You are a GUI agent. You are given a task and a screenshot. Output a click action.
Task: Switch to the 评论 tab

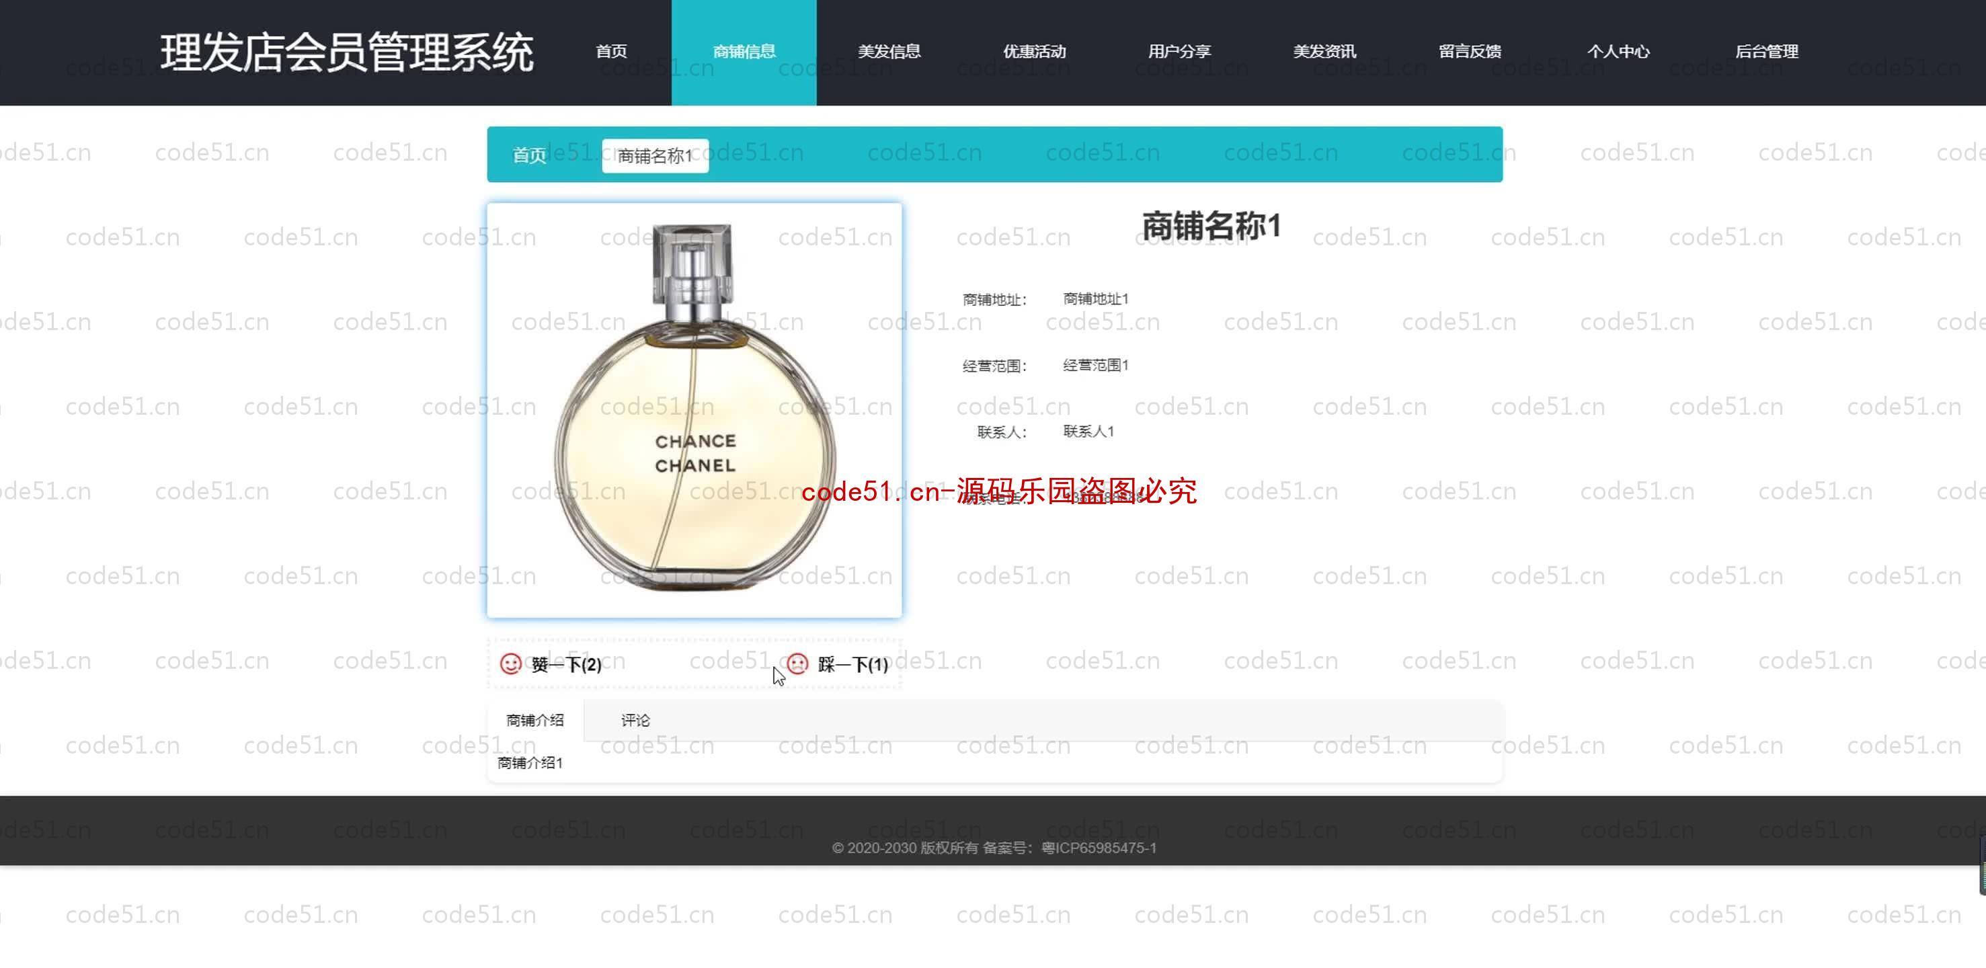point(635,720)
